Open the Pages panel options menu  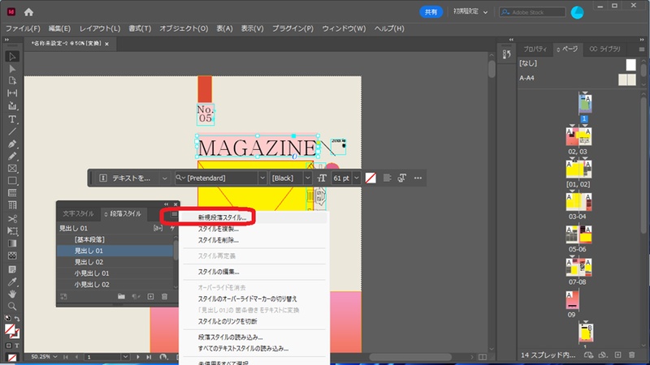641,49
